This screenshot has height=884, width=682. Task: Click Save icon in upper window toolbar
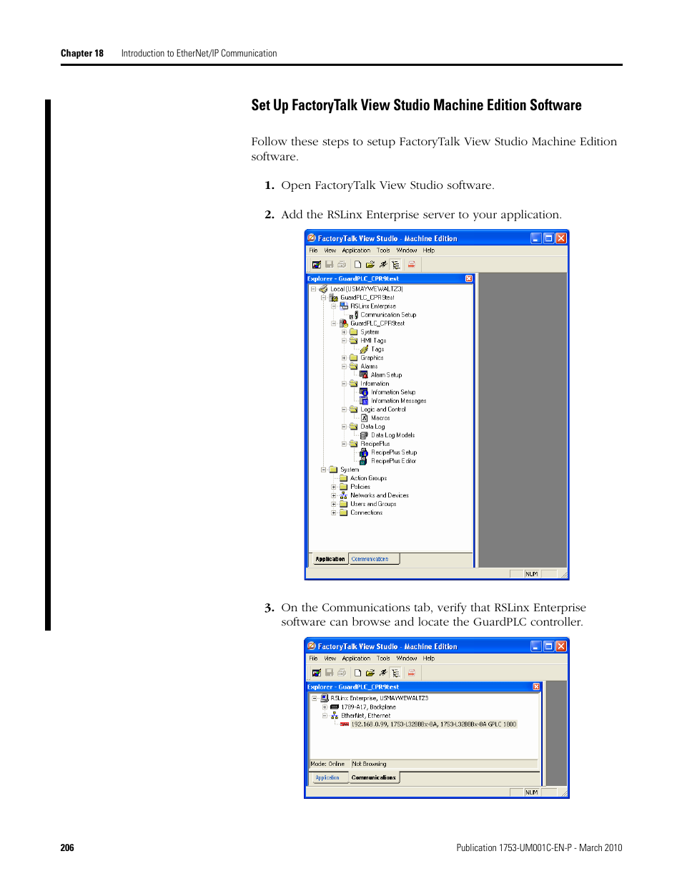(329, 264)
